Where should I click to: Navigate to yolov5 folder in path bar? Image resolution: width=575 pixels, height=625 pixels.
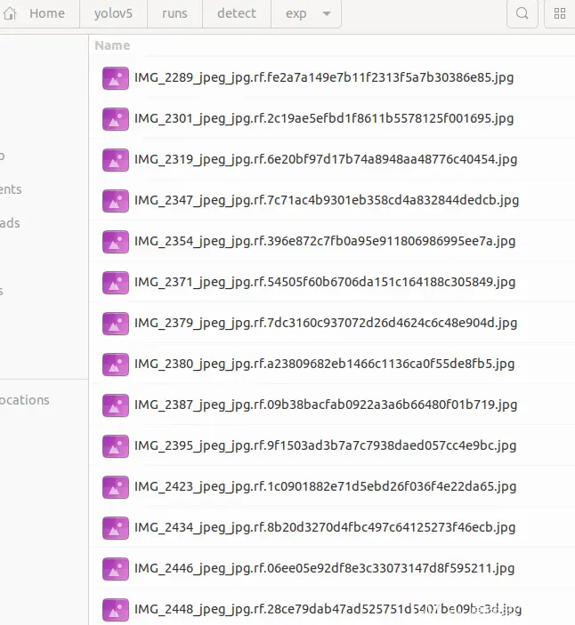pos(113,13)
